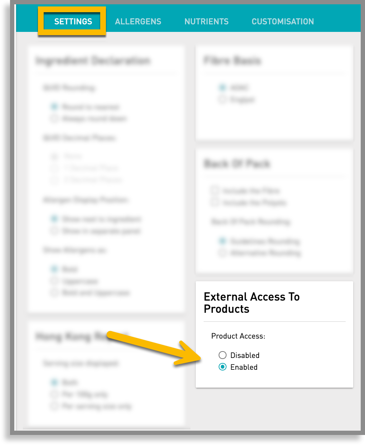Check Include the Polyols option
This screenshot has width=365, height=445.
pos(214,202)
